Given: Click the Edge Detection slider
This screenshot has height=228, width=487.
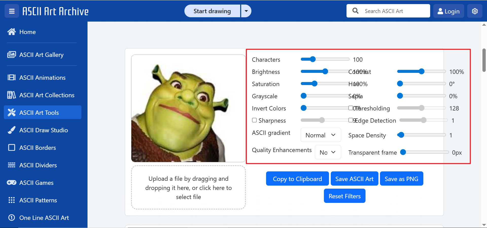Looking at the screenshot, I should coord(424,120).
